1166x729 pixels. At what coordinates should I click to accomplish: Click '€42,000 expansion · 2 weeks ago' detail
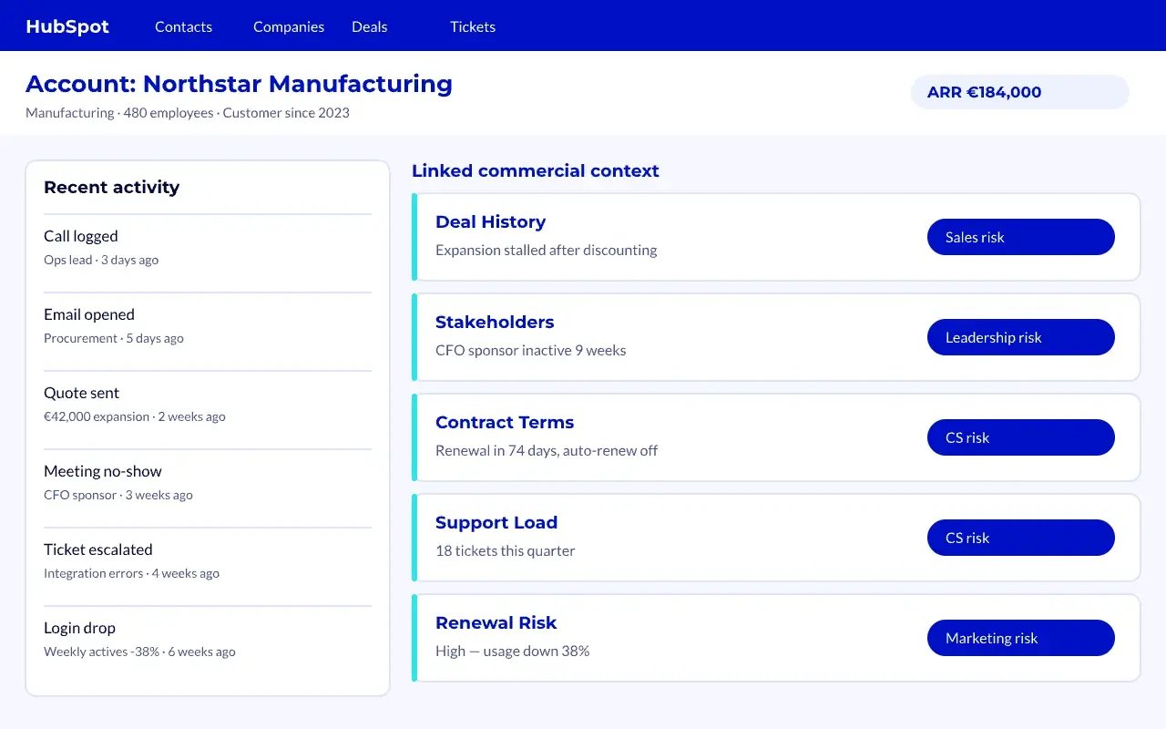(x=135, y=416)
